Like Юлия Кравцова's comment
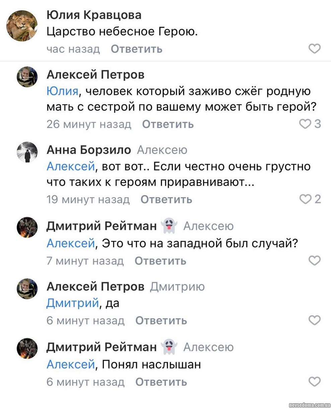 point(314,49)
